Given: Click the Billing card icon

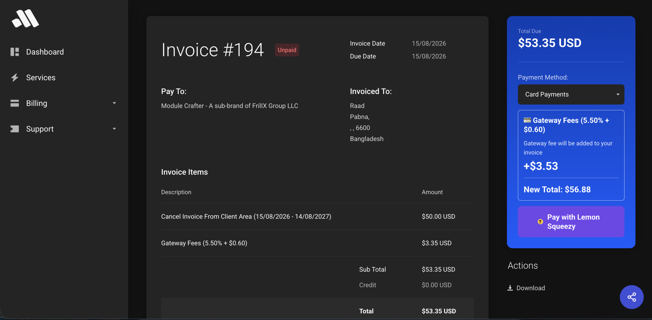Looking at the screenshot, I should coord(15,103).
